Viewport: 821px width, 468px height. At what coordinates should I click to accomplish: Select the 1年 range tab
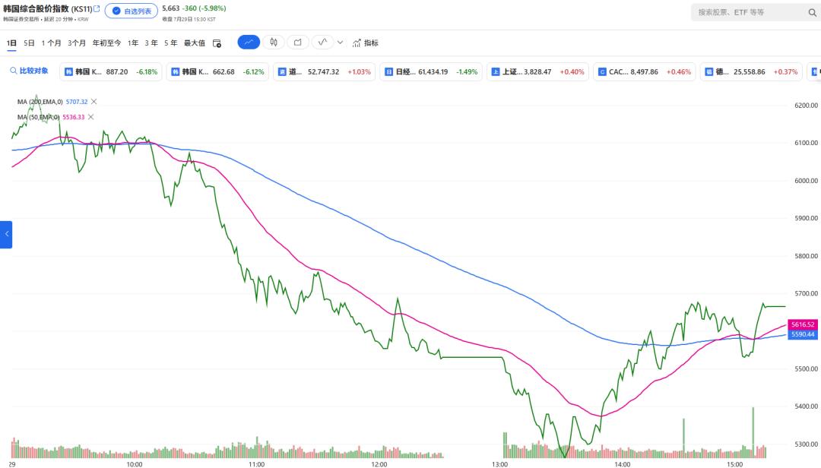(133, 43)
